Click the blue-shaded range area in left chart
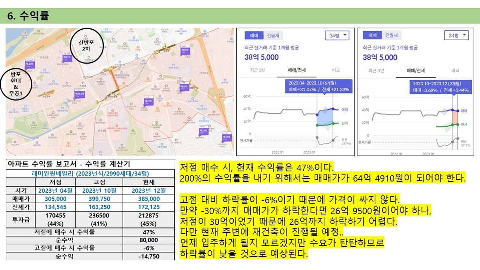 (x=325, y=117)
